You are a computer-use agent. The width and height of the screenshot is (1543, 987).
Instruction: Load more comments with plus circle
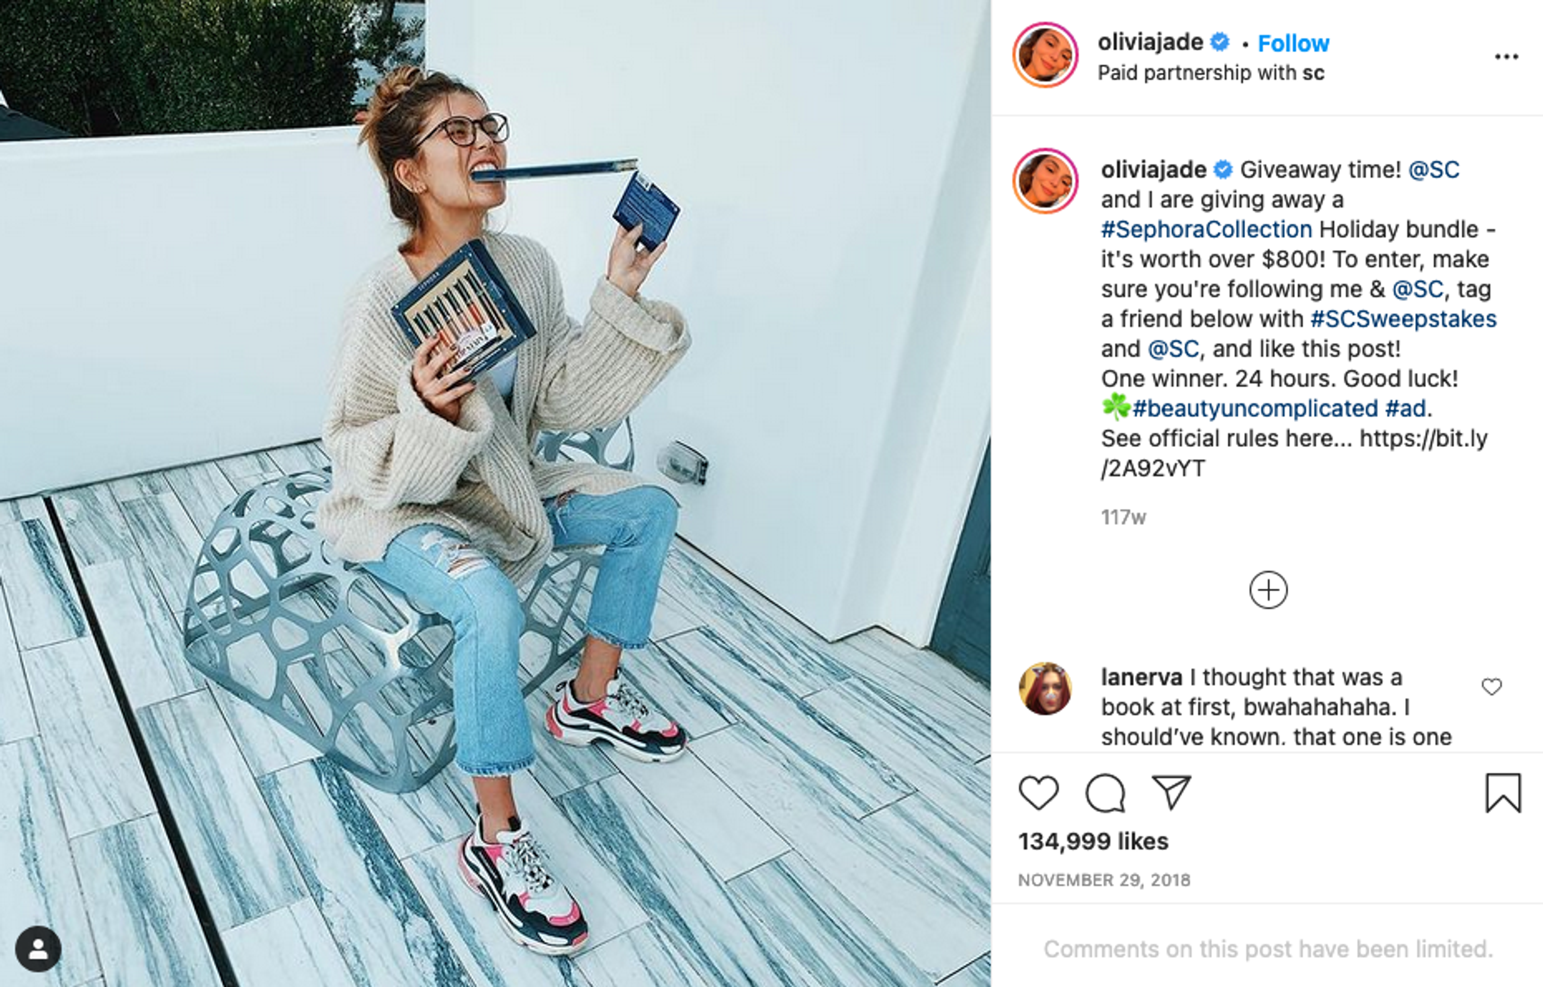[x=1268, y=590]
